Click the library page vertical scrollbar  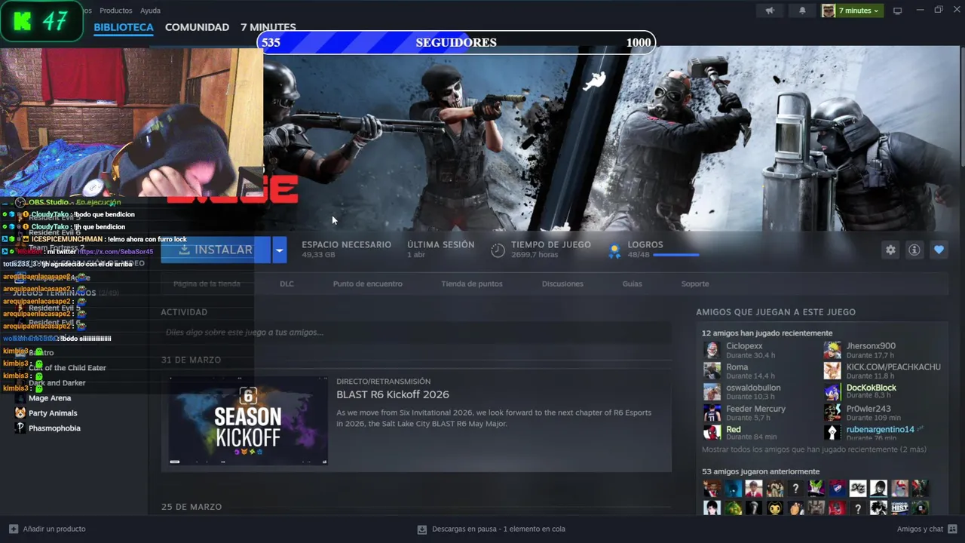(961, 106)
